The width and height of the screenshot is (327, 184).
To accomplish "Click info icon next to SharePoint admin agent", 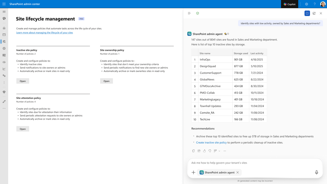I will click(228, 34).
